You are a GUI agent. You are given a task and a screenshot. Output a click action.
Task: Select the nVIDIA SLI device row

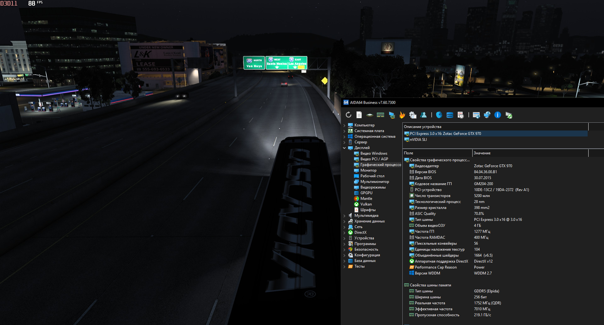click(x=418, y=140)
